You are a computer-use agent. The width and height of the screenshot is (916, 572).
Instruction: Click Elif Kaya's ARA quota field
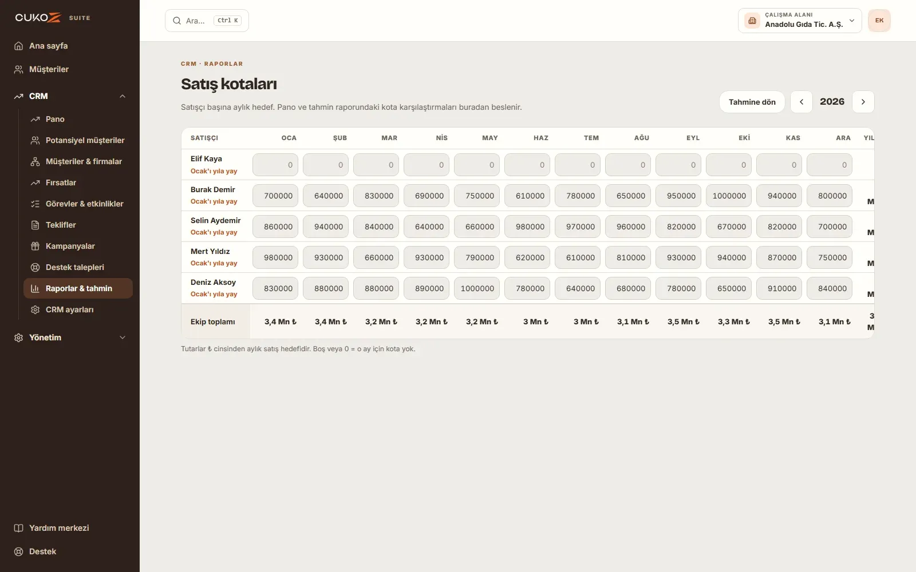[x=830, y=165]
